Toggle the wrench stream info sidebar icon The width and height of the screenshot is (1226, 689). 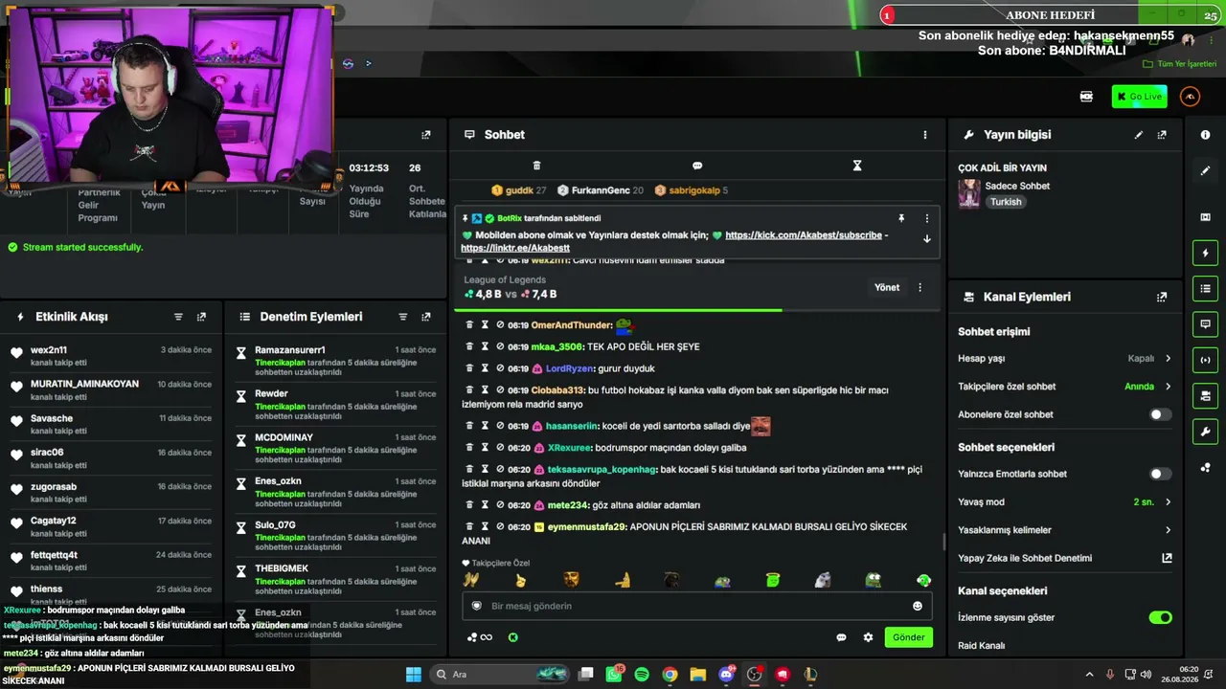coord(1205,432)
